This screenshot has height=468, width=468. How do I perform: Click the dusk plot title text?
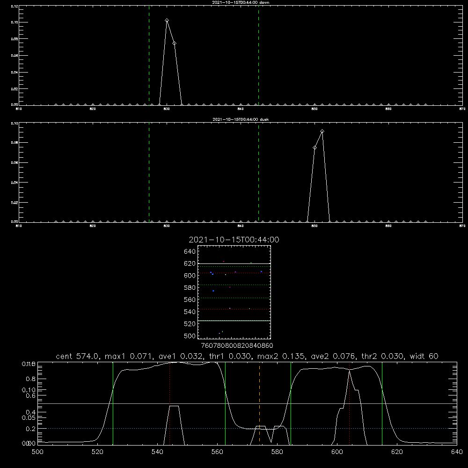241,119
